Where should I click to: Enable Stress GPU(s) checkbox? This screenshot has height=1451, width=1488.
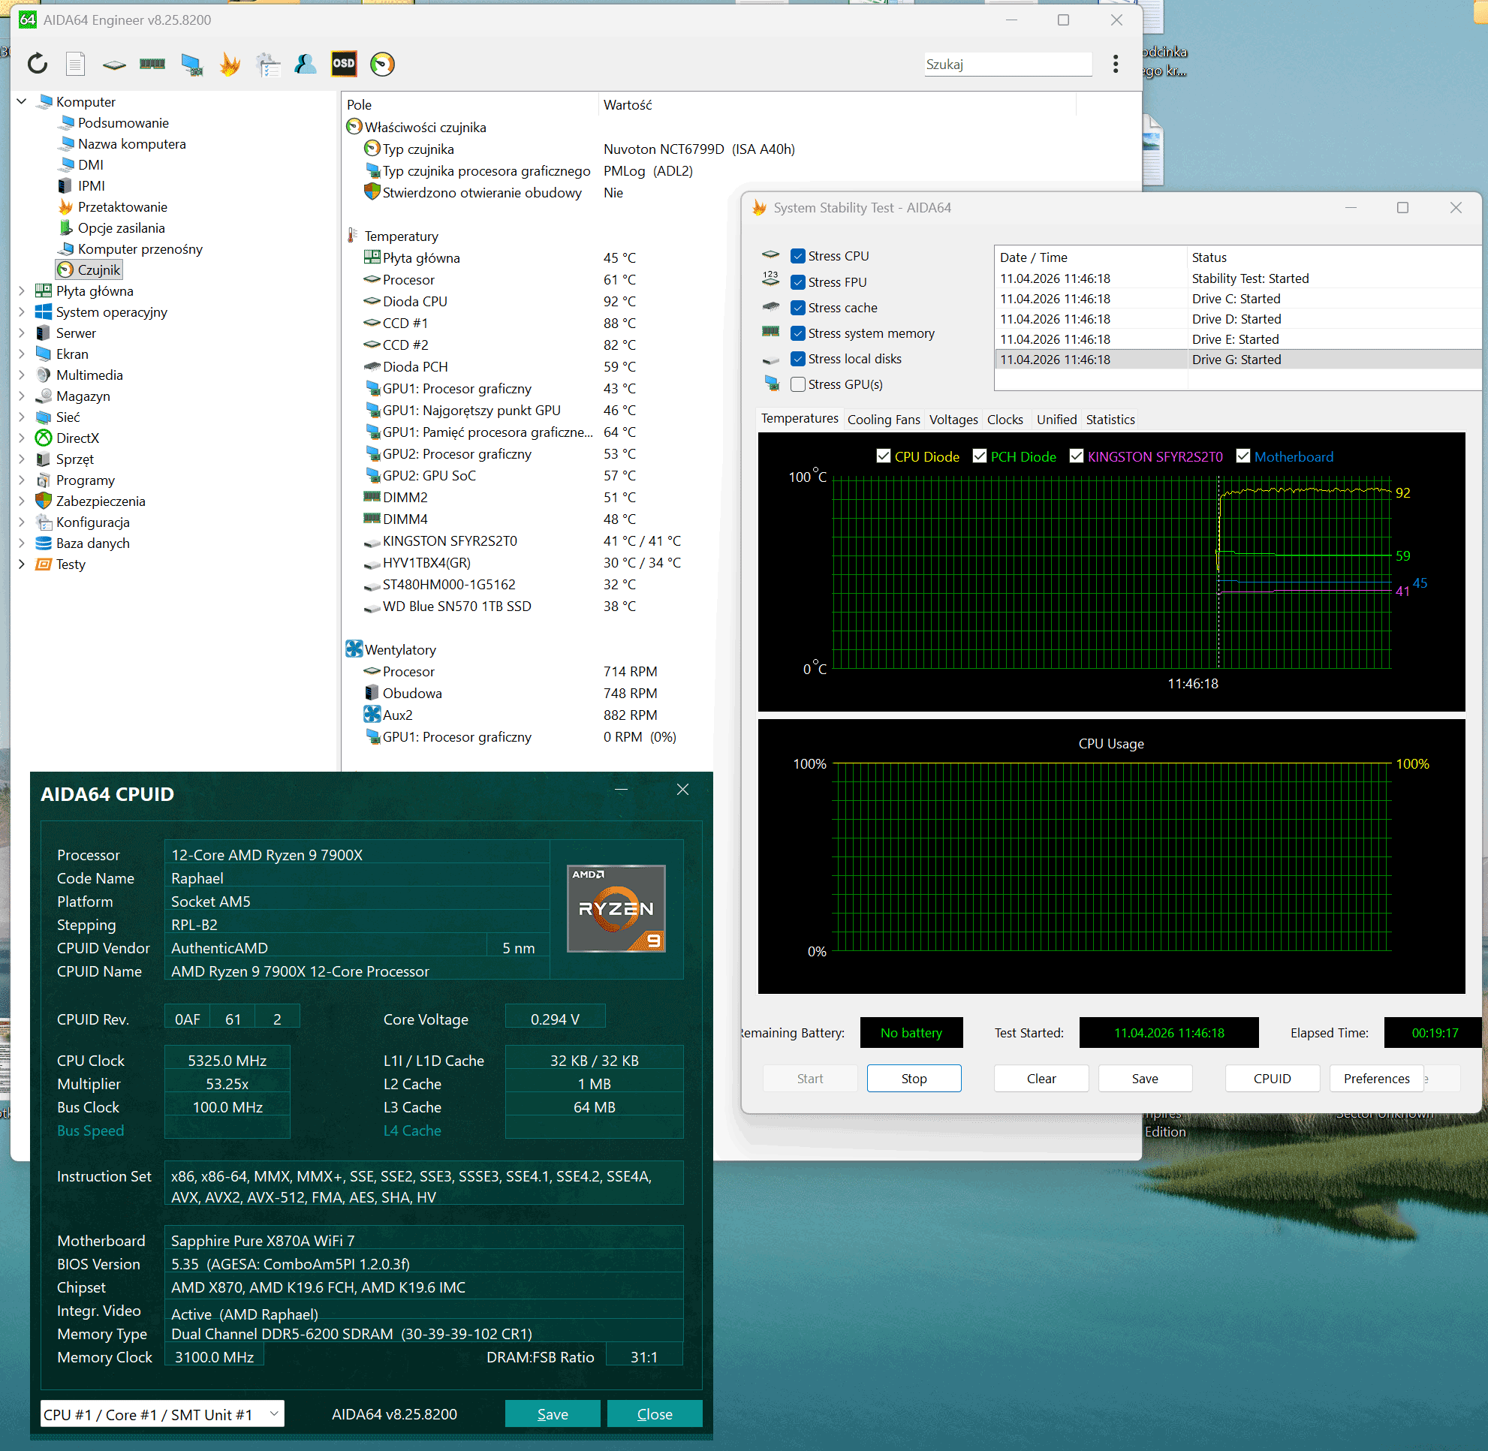point(798,384)
